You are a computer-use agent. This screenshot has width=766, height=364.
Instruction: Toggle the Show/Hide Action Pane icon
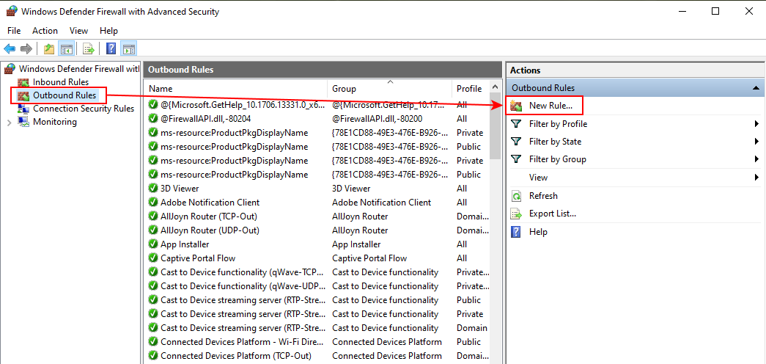click(x=129, y=48)
